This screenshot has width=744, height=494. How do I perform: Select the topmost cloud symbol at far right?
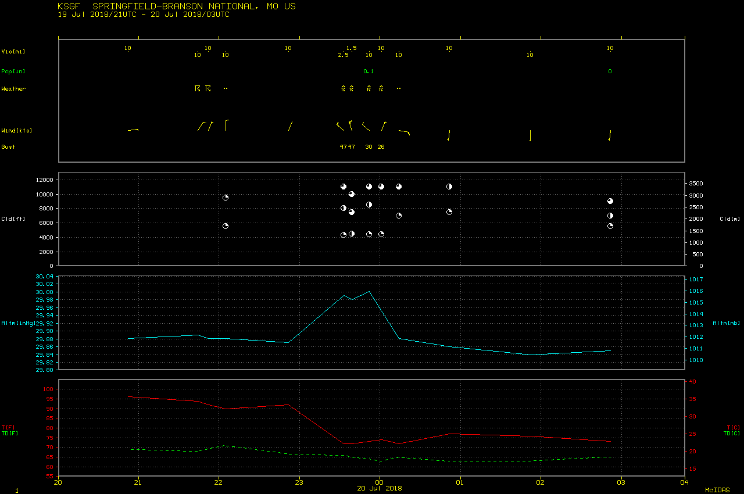click(610, 201)
